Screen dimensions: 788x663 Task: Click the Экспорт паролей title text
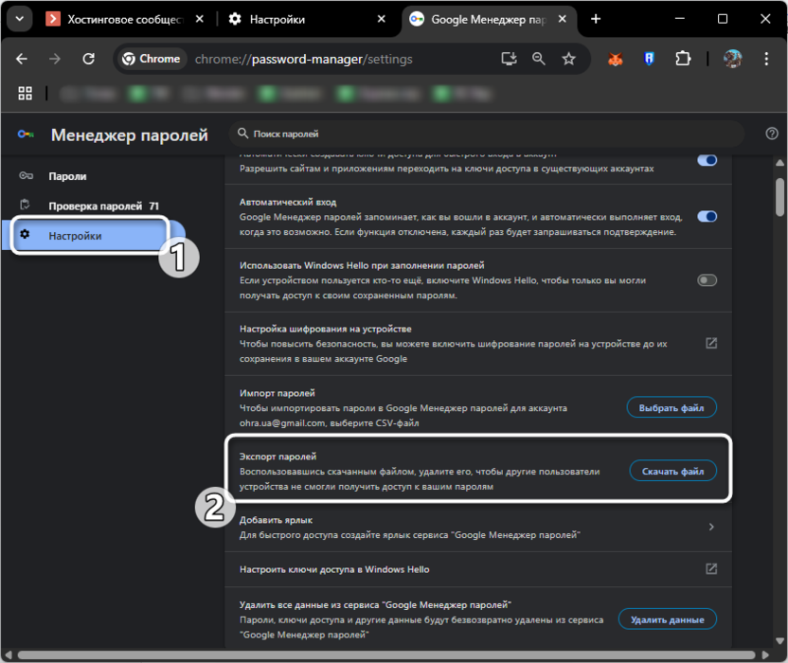tap(278, 457)
